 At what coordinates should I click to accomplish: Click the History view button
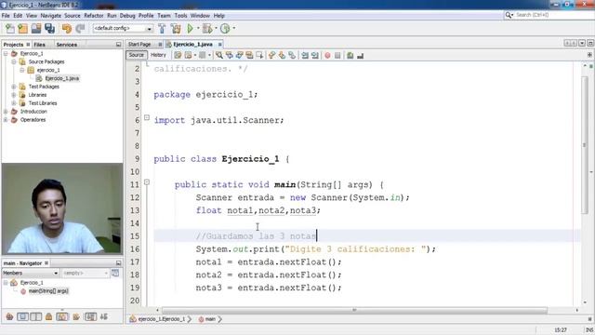coord(158,55)
